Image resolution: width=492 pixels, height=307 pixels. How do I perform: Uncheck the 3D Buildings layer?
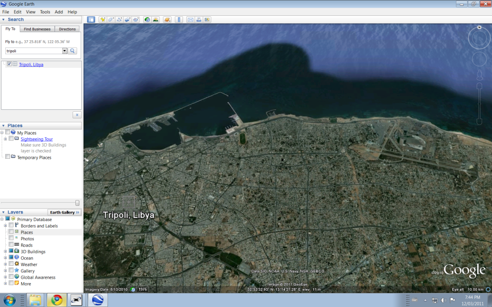[11, 251]
